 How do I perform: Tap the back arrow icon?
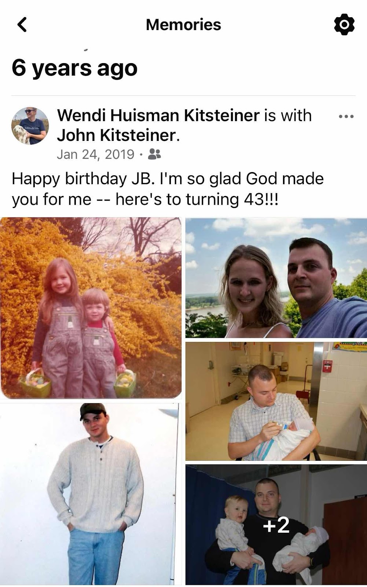pos(22,25)
